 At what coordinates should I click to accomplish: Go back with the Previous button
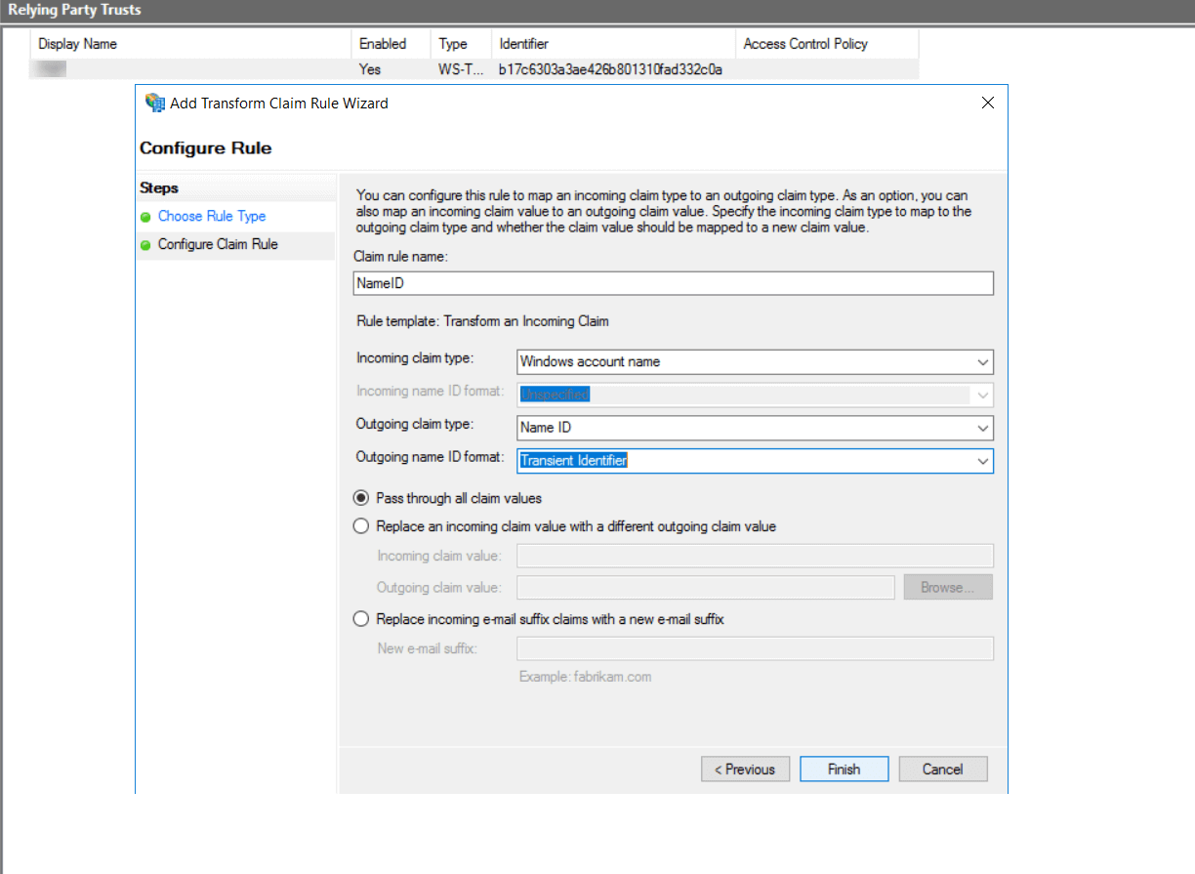[x=745, y=769]
